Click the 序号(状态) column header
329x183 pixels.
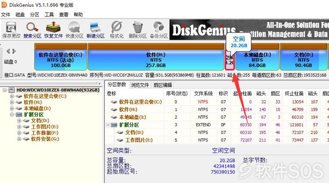[x=177, y=93]
